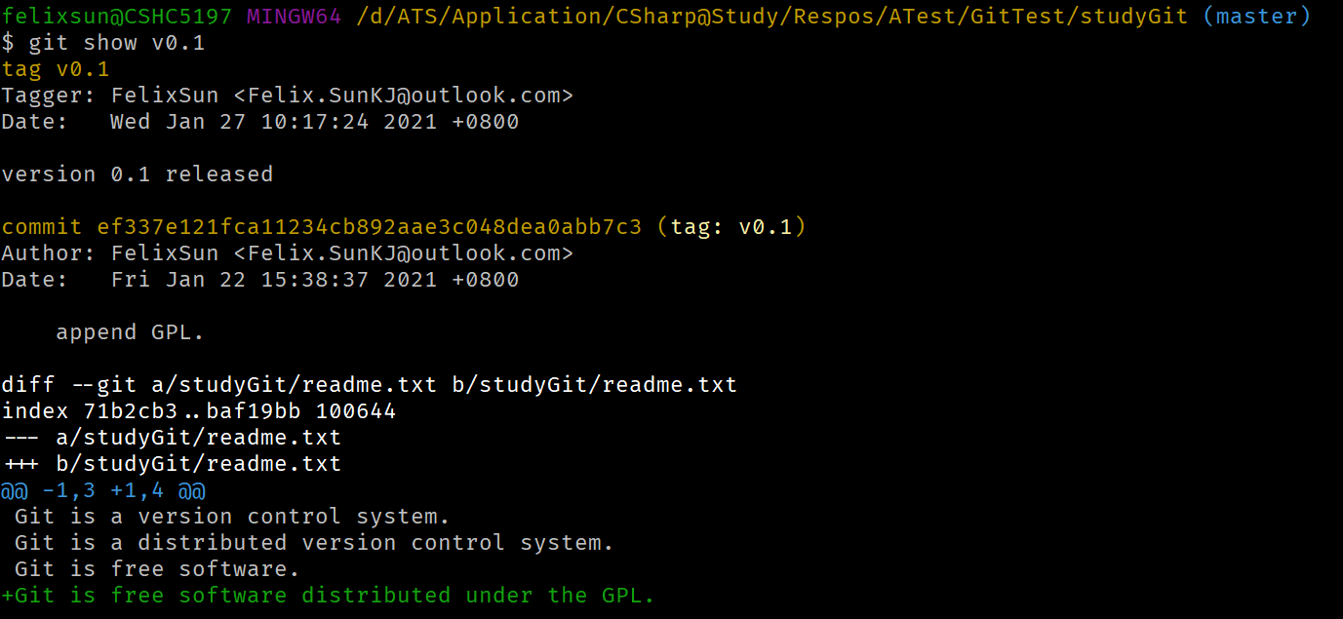This screenshot has height=619, width=1343.
Task: Click the --- a/studyGit/readme.txt line
Action: click(172, 438)
